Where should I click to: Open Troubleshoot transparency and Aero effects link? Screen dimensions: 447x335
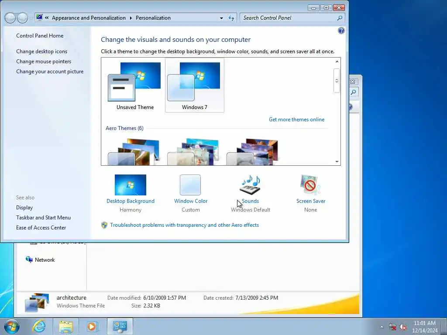coord(185,225)
